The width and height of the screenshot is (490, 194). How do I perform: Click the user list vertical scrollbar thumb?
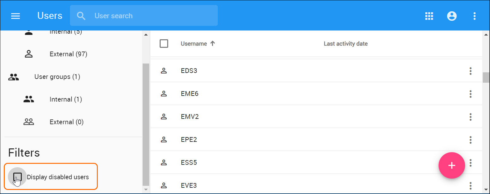click(486, 77)
